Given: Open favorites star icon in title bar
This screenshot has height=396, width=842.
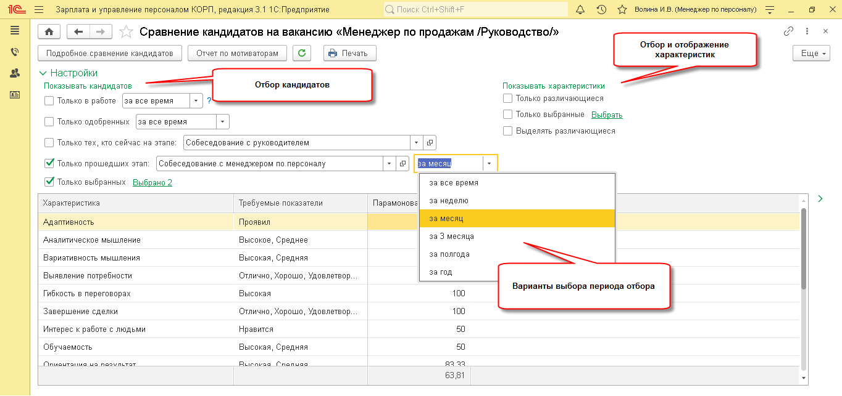Looking at the screenshot, I should tap(622, 10).
